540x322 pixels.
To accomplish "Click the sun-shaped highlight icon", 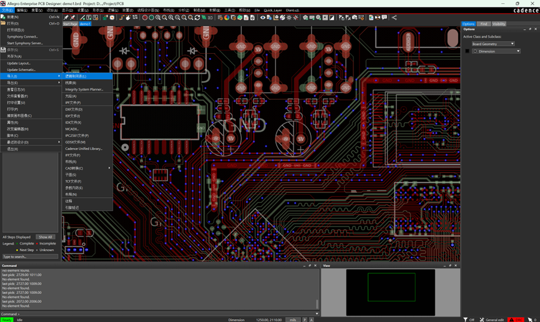I will coord(289,17).
